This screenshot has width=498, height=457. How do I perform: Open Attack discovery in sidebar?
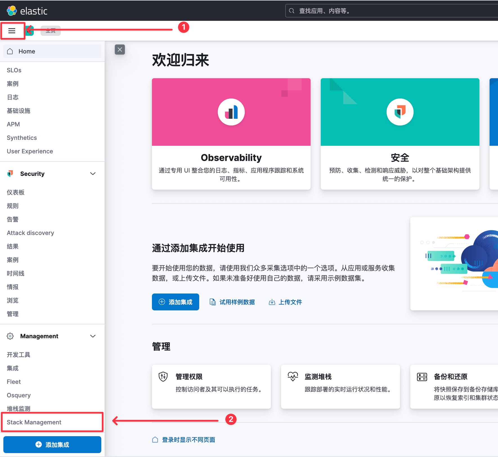(30, 233)
